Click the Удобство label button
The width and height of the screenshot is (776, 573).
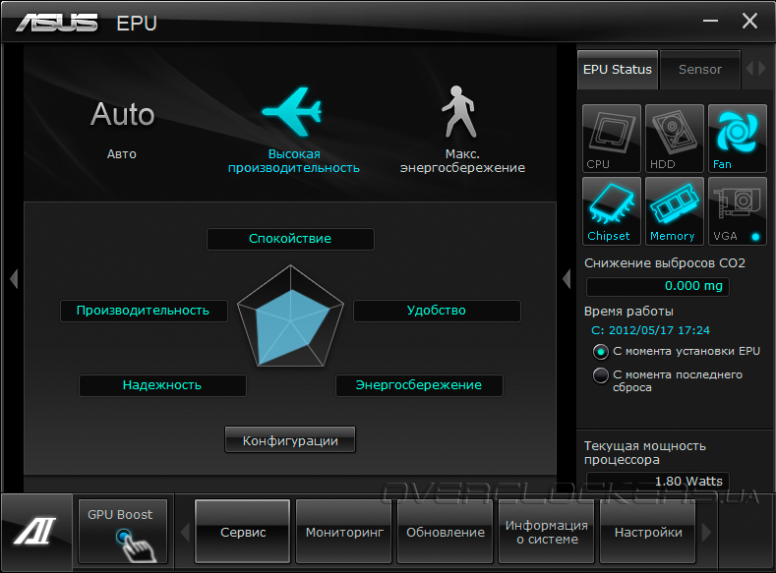437,311
